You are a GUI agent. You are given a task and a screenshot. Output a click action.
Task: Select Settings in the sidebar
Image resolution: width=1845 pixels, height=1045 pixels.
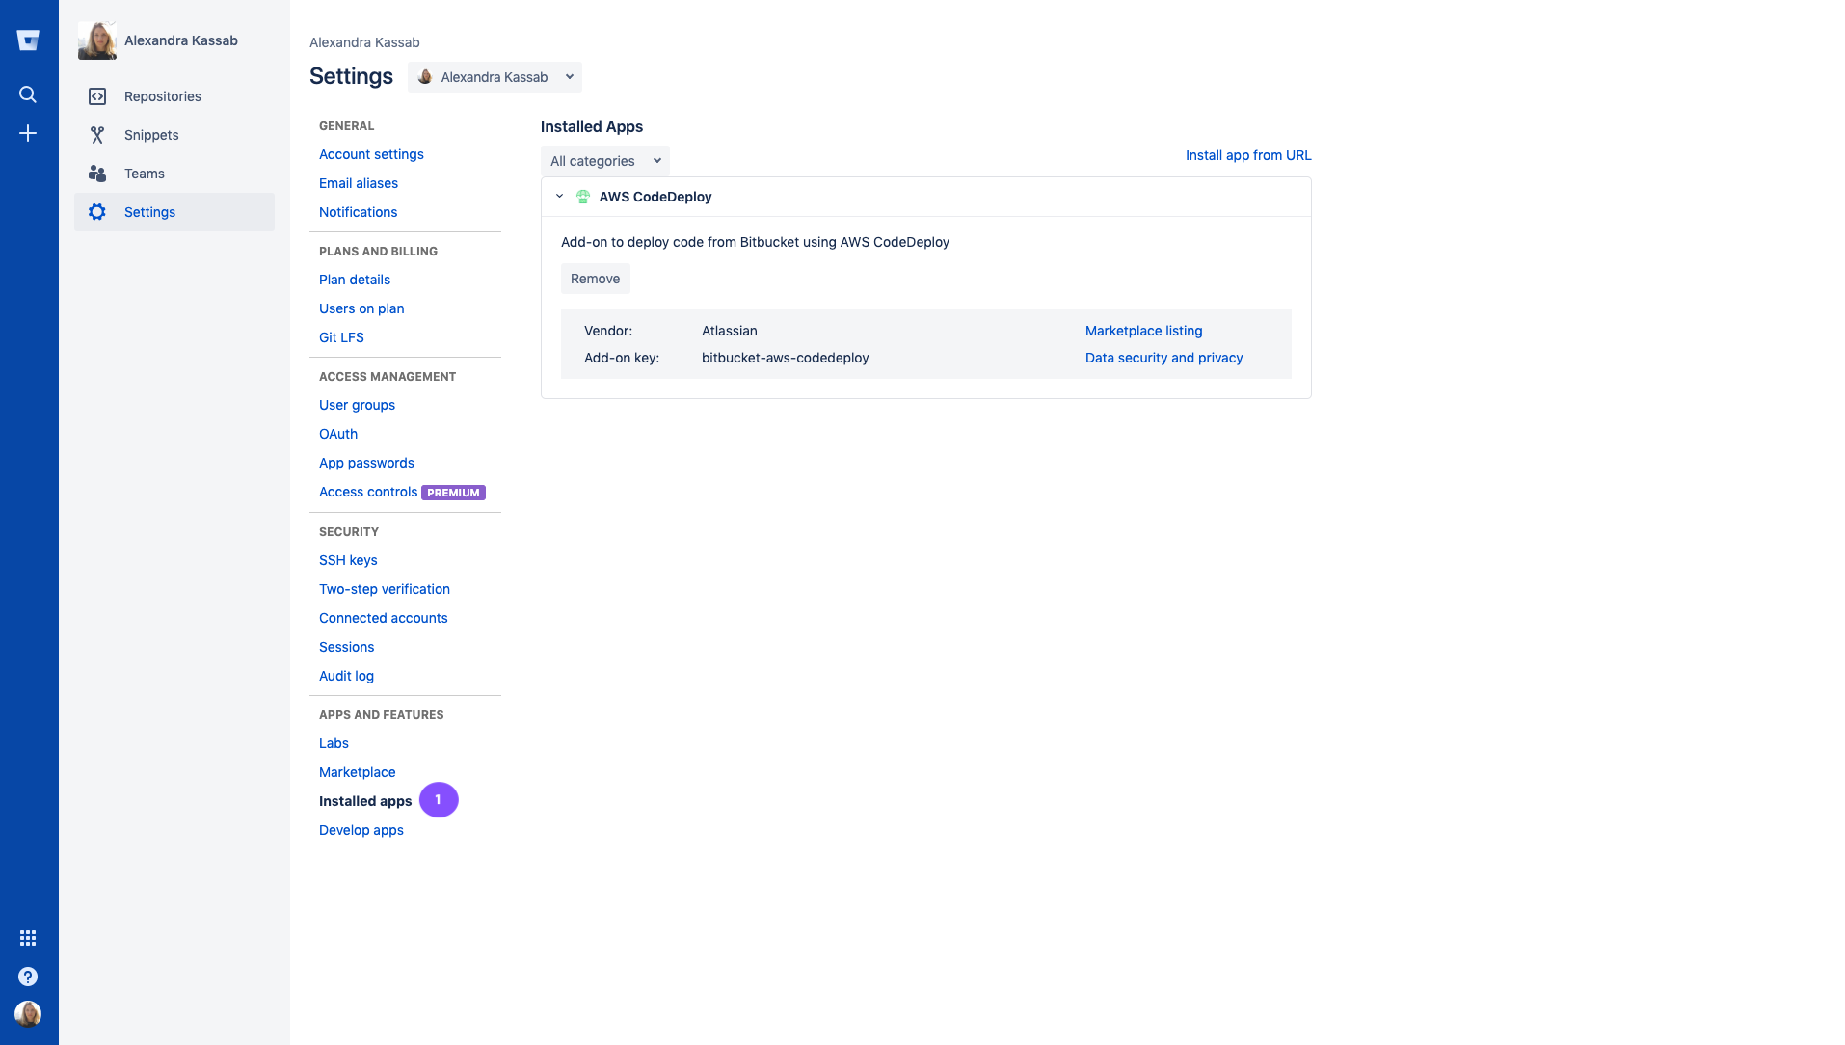click(174, 212)
